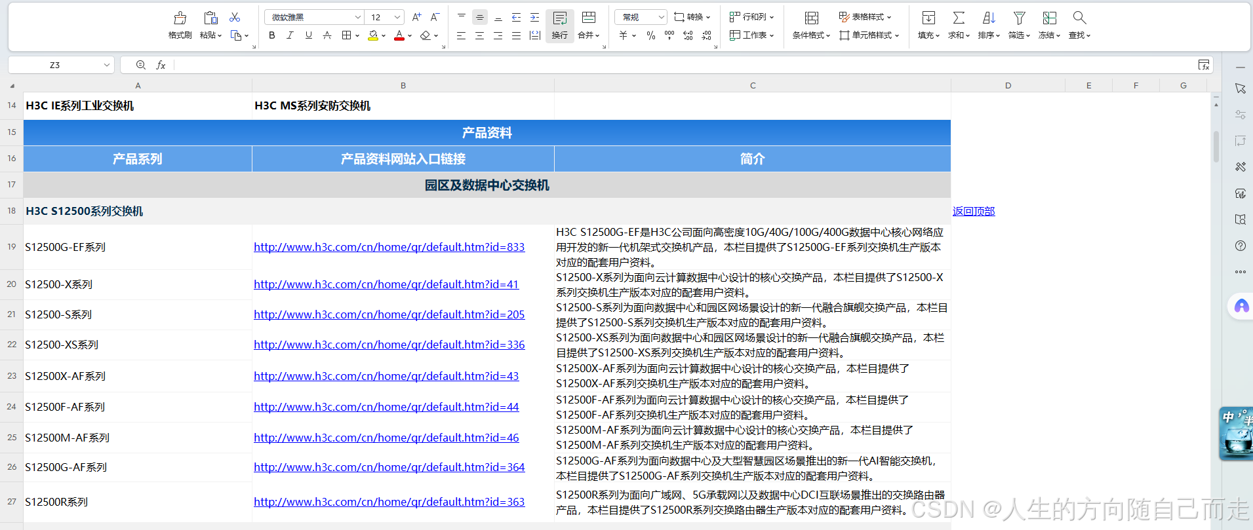1253x530 pixels.
Task: Open the Sum (求和) menu
Action: pos(959,26)
